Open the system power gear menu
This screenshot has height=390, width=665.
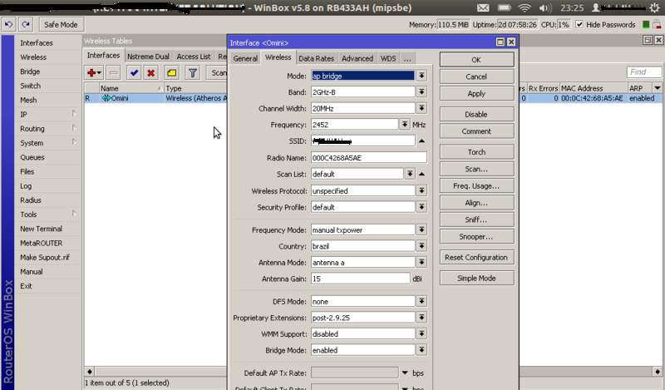click(x=655, y=8)
